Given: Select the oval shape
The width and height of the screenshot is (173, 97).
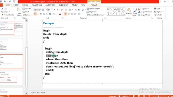Looking at the screenshot, I should click(x=119, y=9).
